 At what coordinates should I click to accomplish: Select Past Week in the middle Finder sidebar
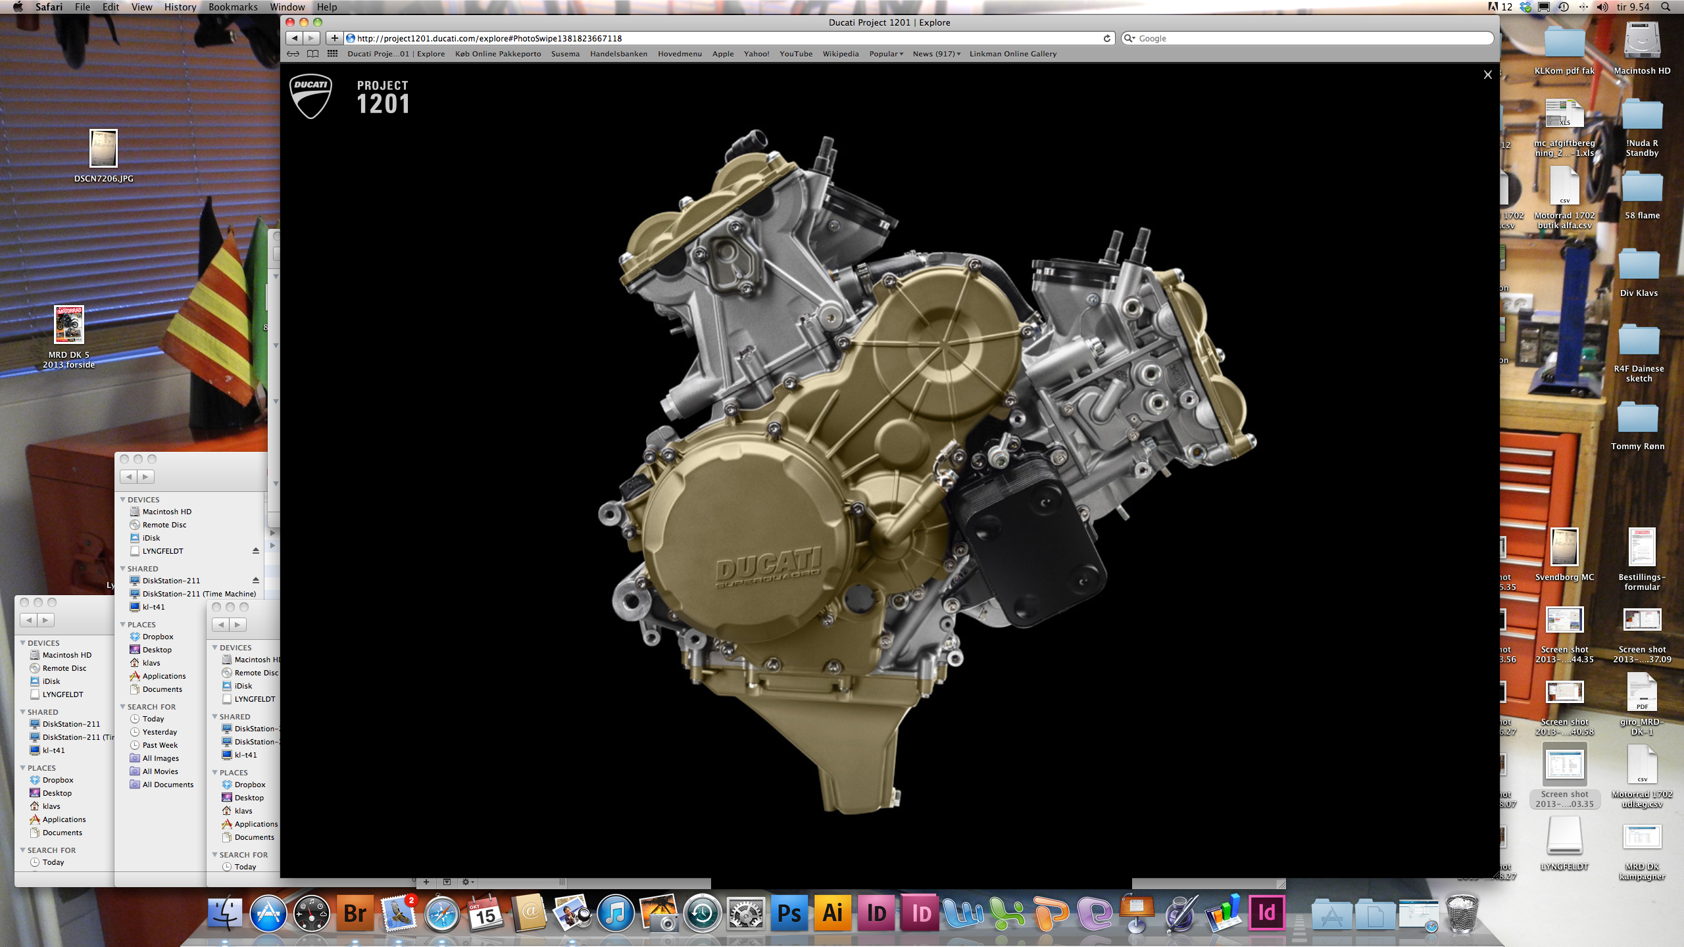pos(160,745)
